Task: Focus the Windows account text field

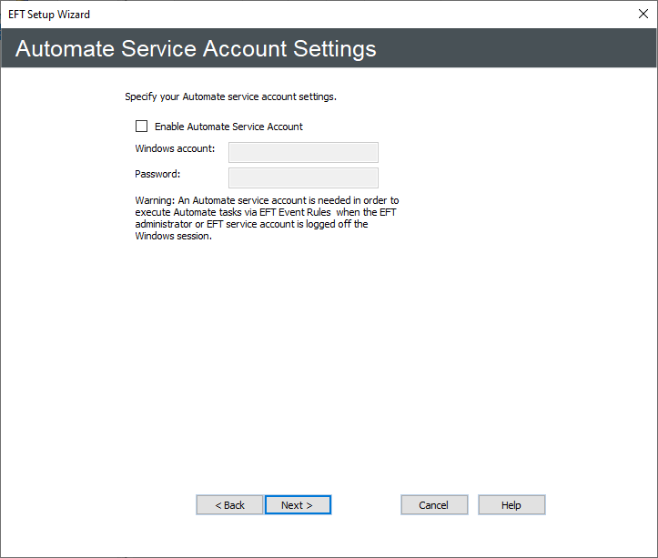Action: click(x=303, y=152)
